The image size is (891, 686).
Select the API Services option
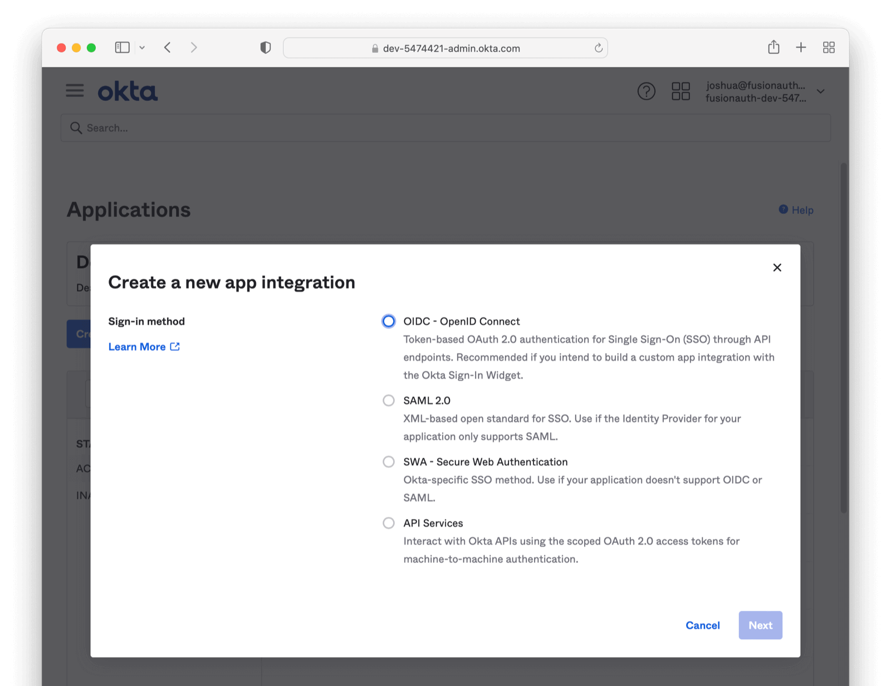[389, 523]
